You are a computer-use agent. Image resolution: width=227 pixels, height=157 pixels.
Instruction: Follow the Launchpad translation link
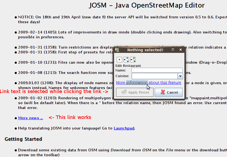point(124,128)
